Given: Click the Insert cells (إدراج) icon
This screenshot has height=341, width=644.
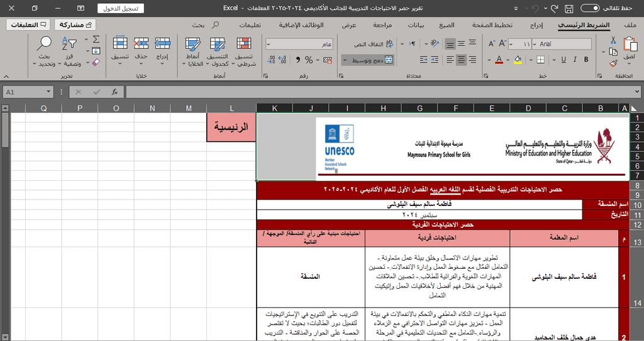Looking at the screenshot, I should coord(162,43).
